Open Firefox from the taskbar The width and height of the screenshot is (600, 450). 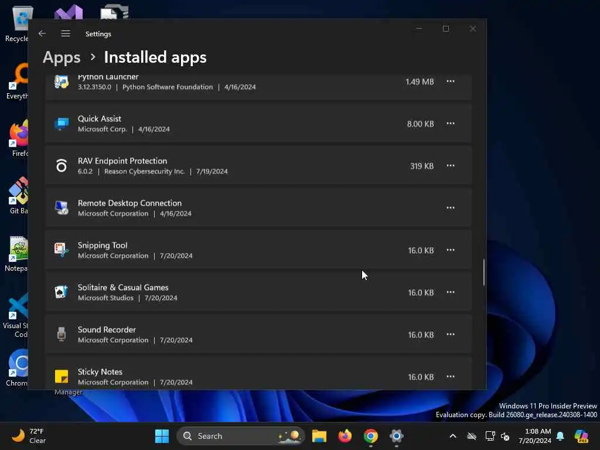345,436
